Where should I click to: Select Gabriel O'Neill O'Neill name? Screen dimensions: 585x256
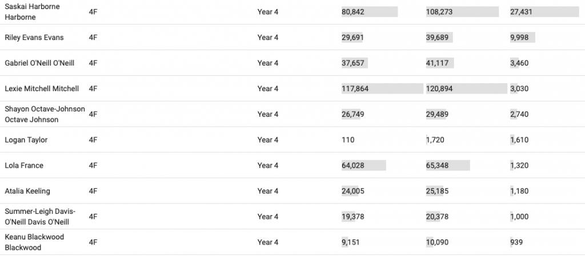39,63
